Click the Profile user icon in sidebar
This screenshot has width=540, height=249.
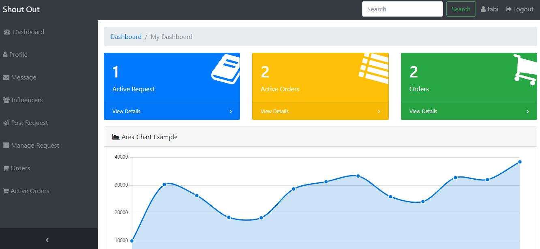5,55
